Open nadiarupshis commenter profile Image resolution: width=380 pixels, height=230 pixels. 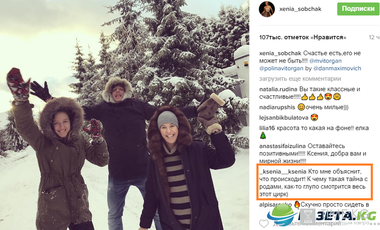point(277,107)
